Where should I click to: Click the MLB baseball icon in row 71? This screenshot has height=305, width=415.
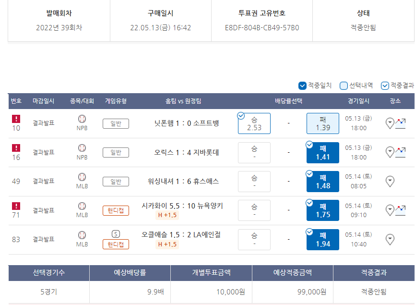82,206
